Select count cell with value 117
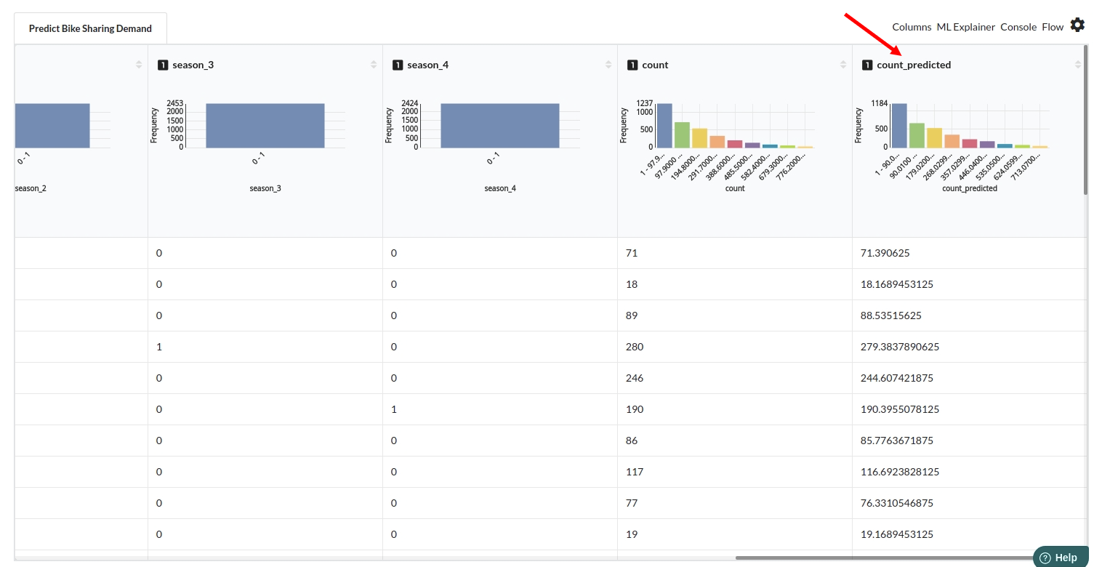The height and width of the screenshot is (567, 1110). click(735, 472)
